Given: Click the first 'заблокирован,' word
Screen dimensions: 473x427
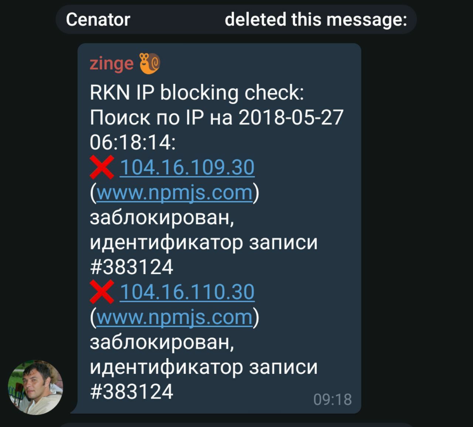Looking at the screenshot, I should (162, 217).
